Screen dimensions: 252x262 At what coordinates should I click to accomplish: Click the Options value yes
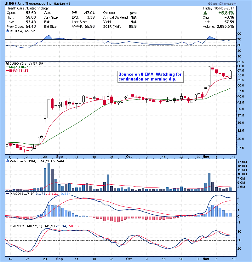tap(133, 13)
